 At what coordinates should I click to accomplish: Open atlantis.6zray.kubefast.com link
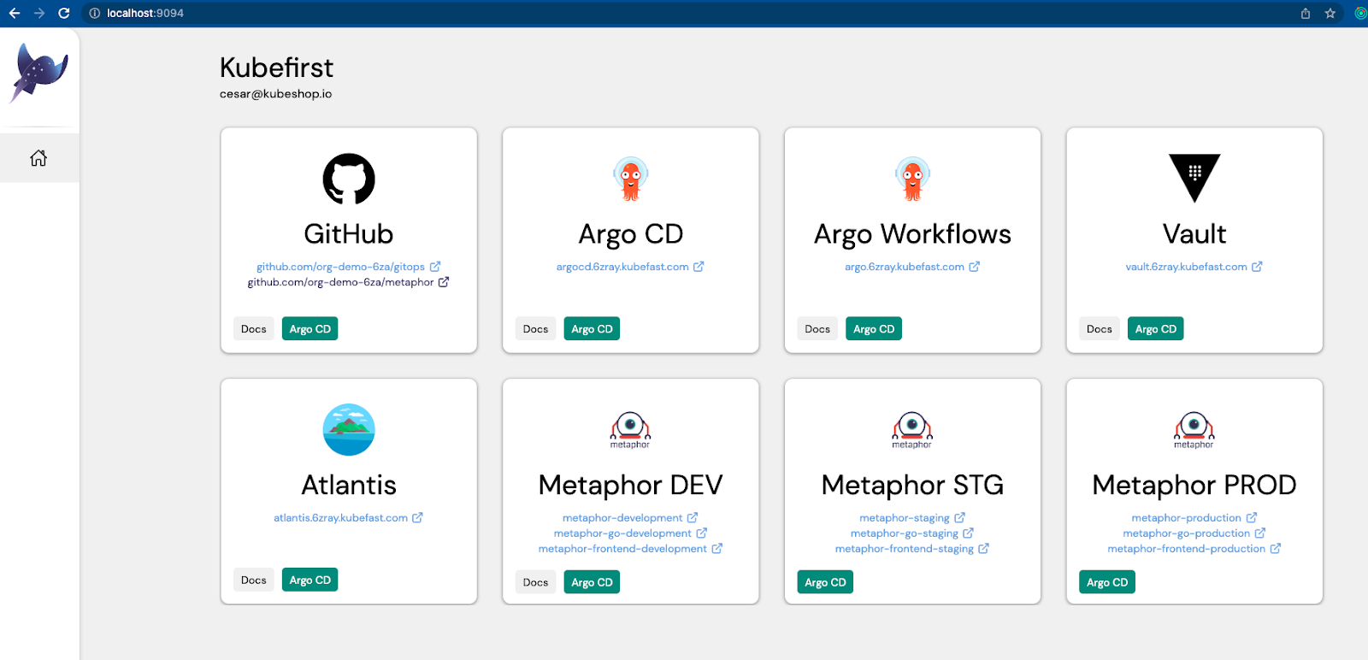point(340,518)
